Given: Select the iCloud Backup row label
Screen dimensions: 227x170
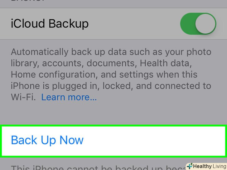Looking at the screenshot, I should point(50,24).
